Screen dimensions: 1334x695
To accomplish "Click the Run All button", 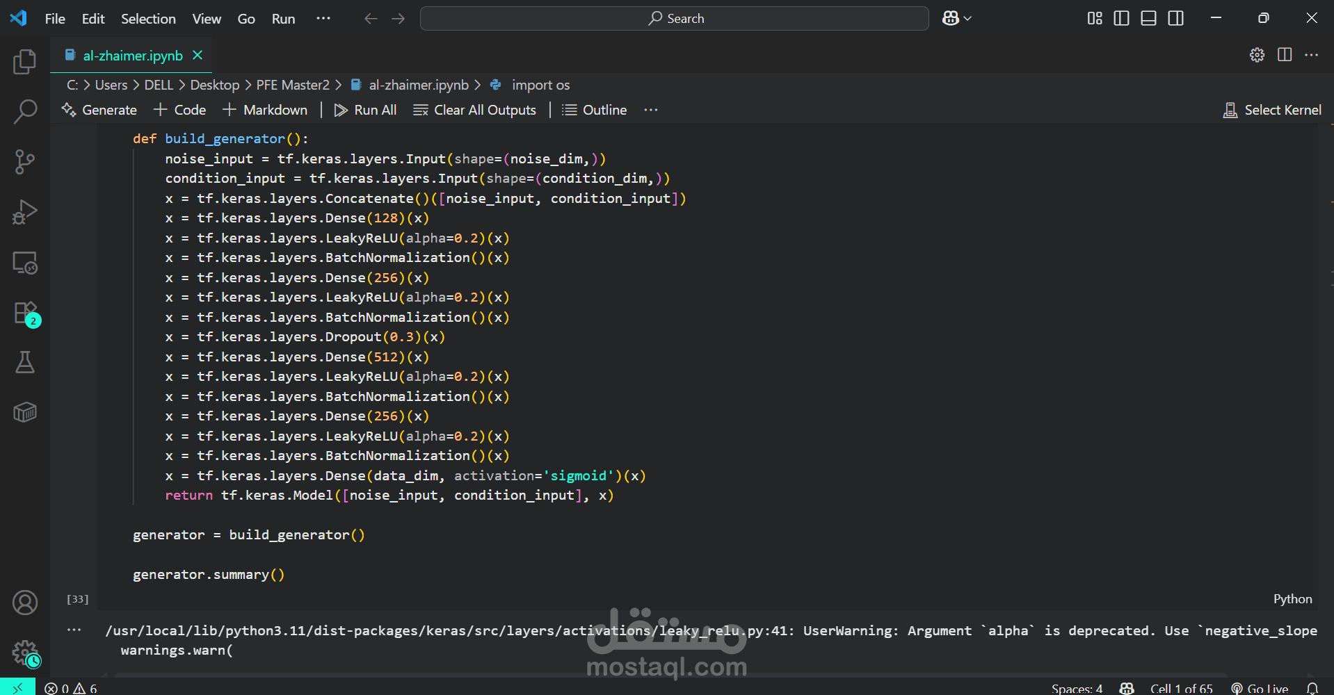I will [366, 110].
